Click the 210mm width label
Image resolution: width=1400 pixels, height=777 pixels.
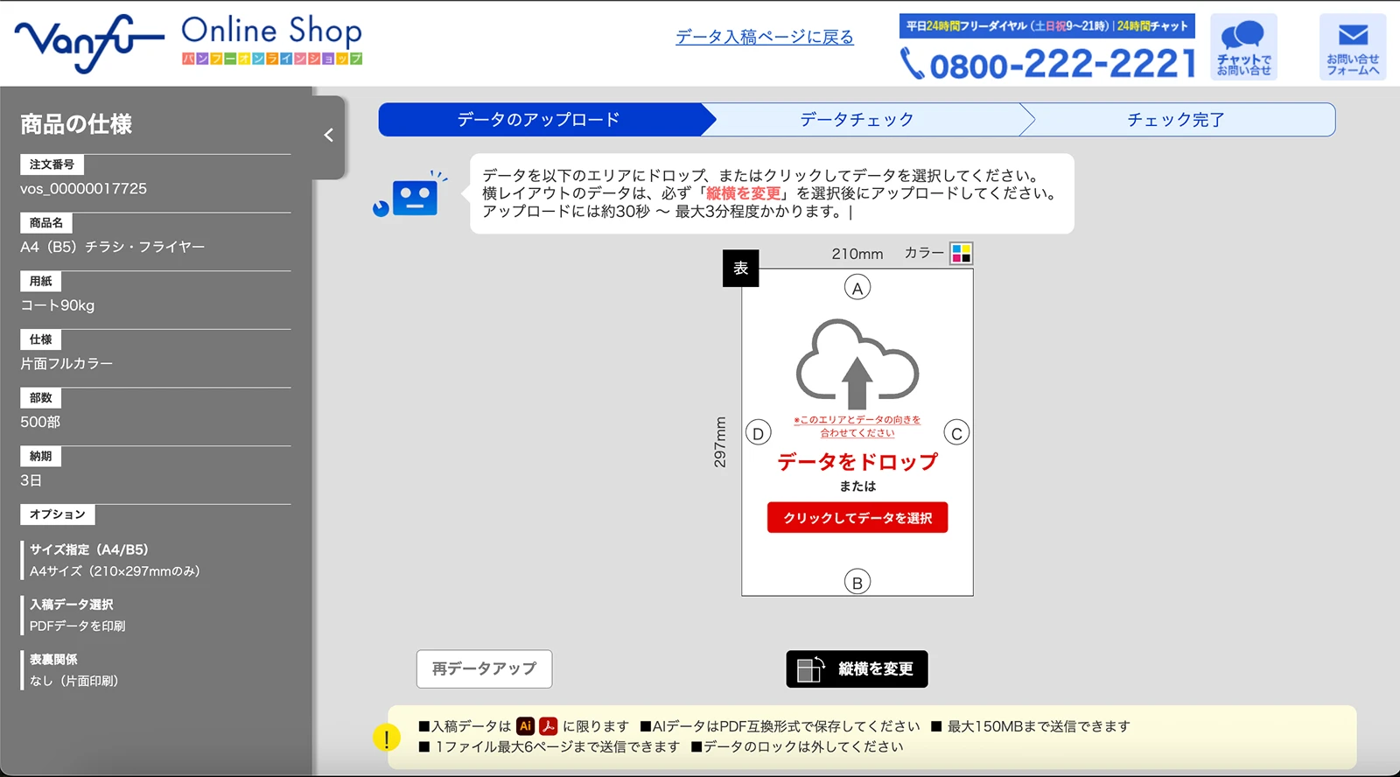(857, 254)
